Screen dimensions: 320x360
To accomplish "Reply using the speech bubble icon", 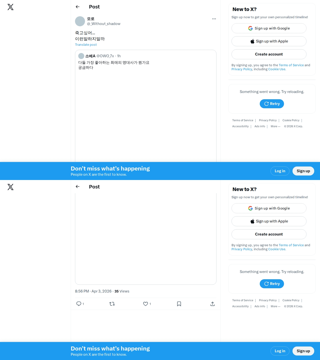I will pyautogui.click(x=79, y=304).
